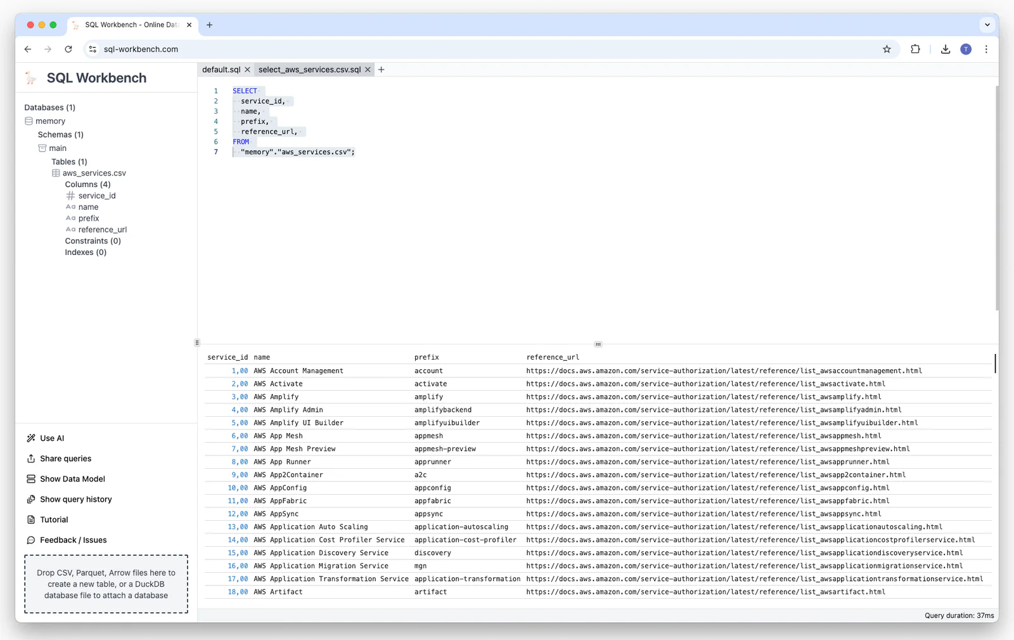Close the select_aws_services.csv.sql tab
Viewport: 1014px width, 640px height.
[x=368, y=70]
